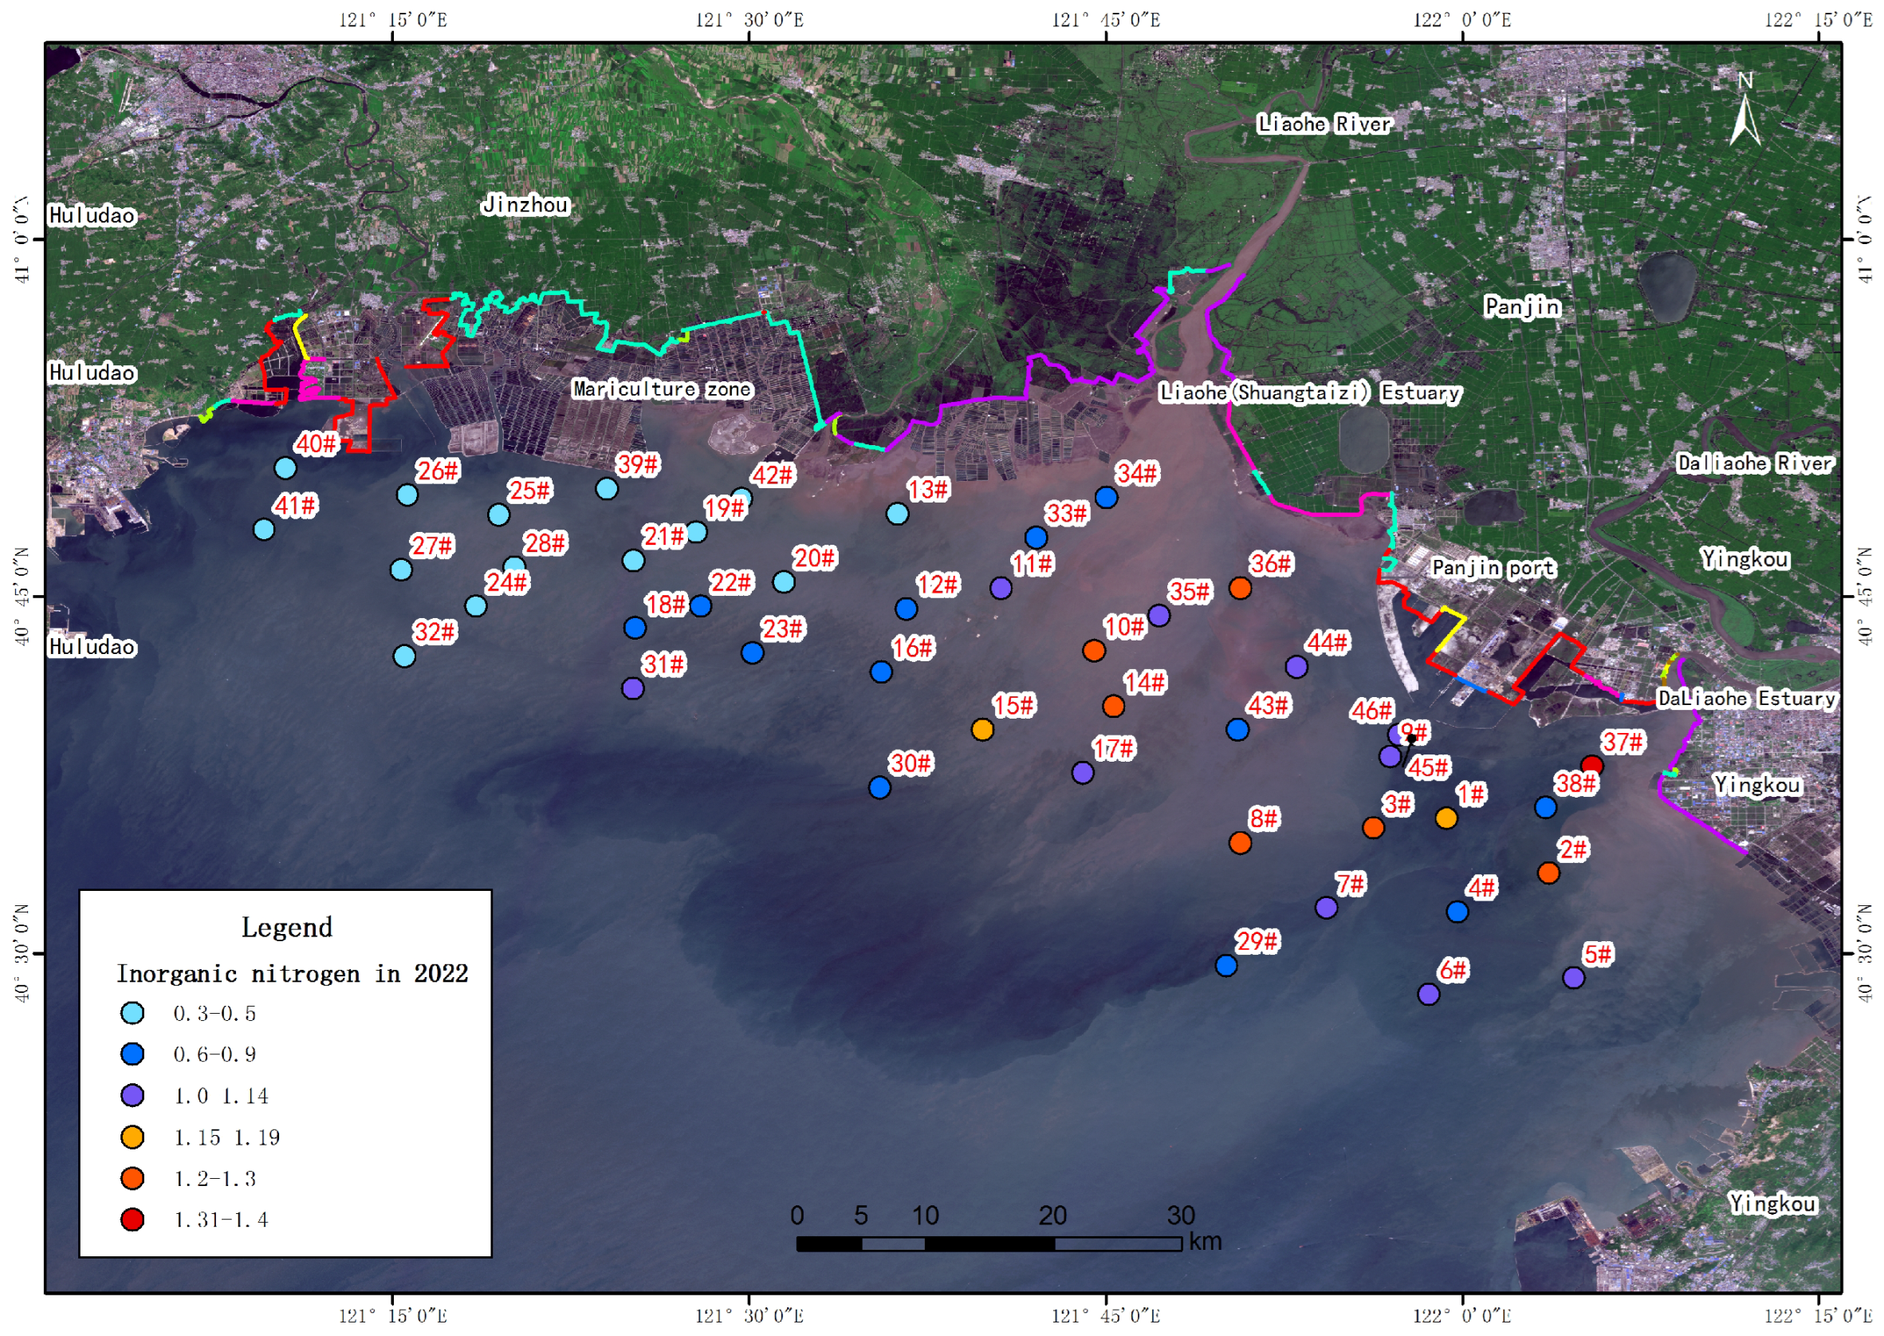Click the Legend title text

point(287,927)
